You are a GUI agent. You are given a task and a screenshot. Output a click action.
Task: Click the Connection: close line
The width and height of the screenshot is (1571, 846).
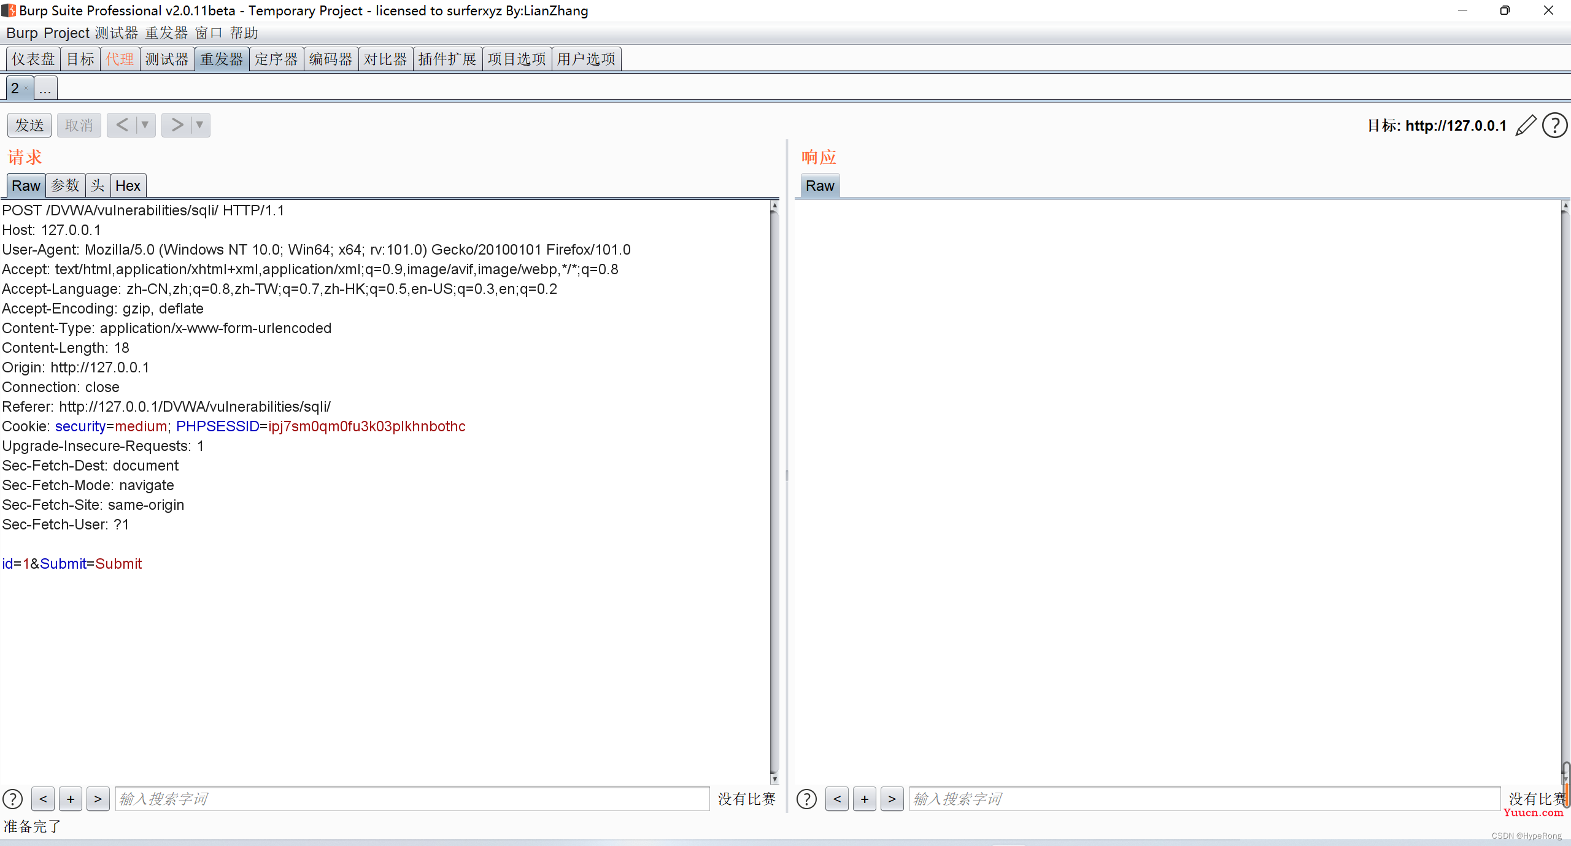click(61, 387)
